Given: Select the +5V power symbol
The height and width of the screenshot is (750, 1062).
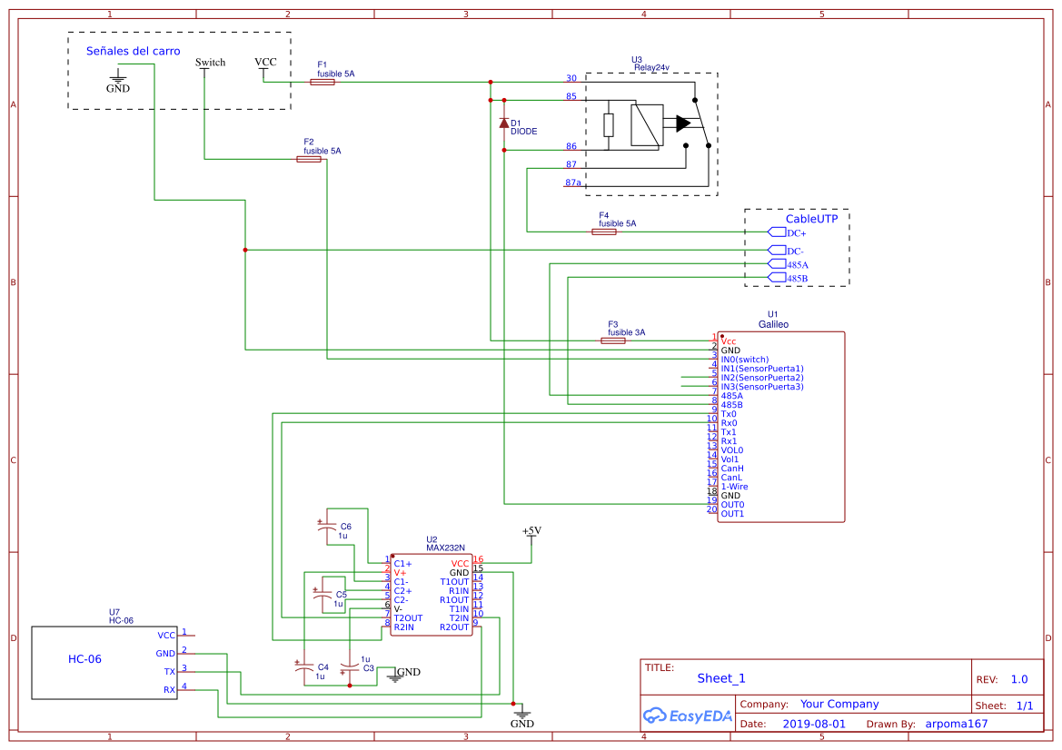Looking at the screenshot, I should [531, 534].
